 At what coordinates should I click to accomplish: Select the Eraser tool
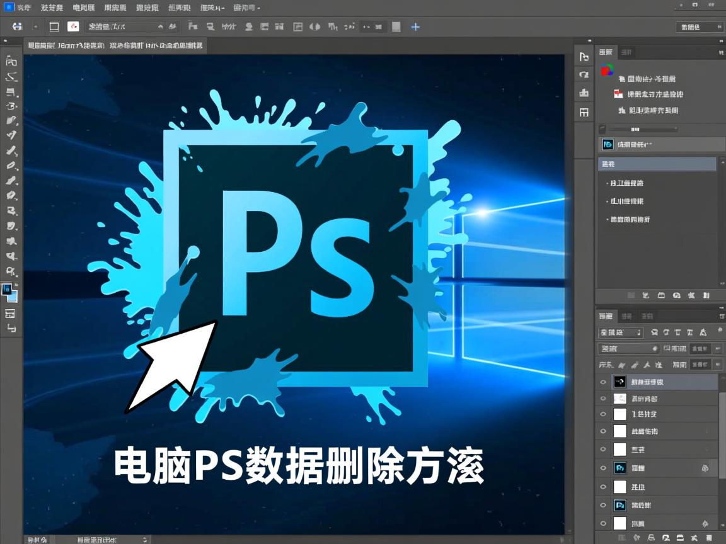tap(10, 166)
